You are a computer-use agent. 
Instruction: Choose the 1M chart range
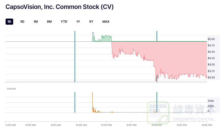coord(36,22)
